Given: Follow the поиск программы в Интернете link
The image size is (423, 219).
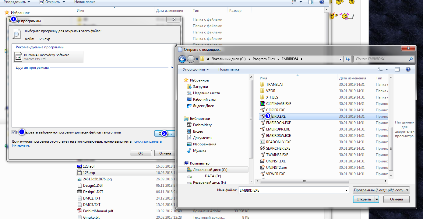Looking at the screenshot, I should coord(147,142).
